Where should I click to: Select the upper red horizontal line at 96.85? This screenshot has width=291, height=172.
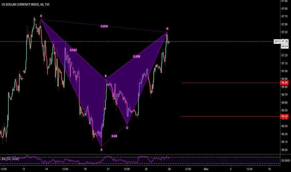(231, 83)
